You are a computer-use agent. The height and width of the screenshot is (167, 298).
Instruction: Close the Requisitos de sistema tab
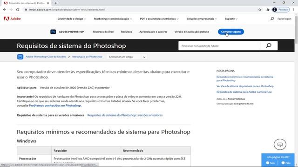click(48, 3)
